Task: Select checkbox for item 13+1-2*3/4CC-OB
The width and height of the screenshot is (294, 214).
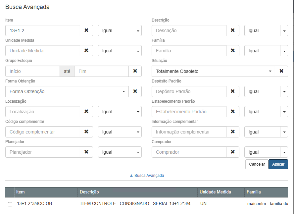Action: [x=10, y=204]
